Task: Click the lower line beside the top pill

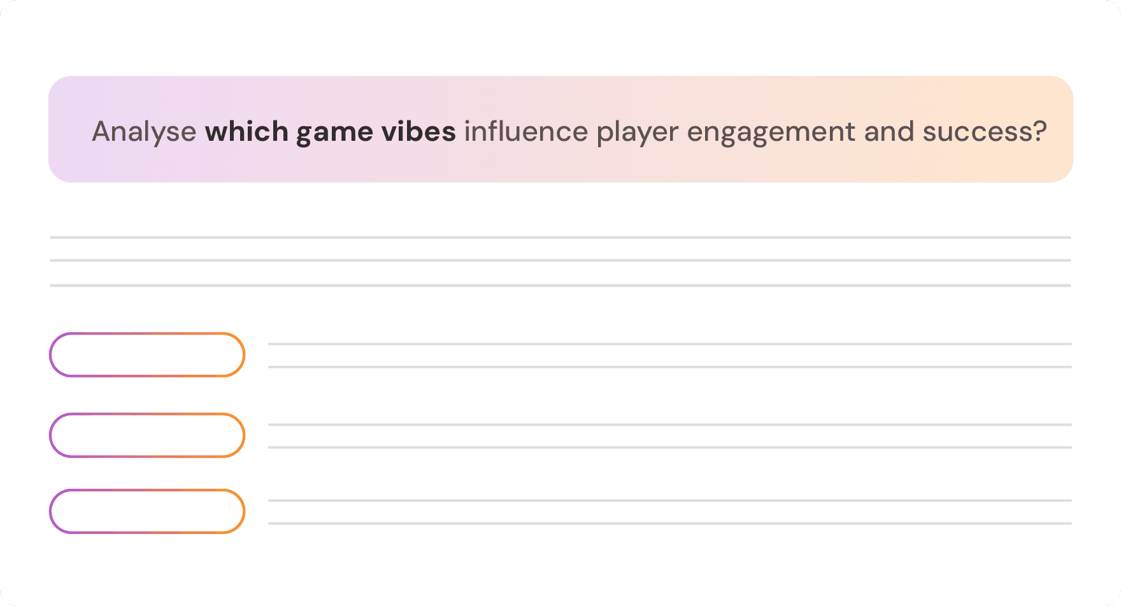Action: 670,366
